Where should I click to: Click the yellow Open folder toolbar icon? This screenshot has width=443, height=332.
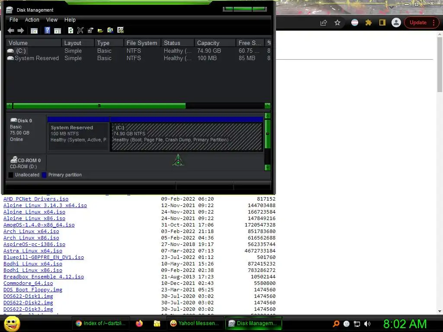coord(100,31)
